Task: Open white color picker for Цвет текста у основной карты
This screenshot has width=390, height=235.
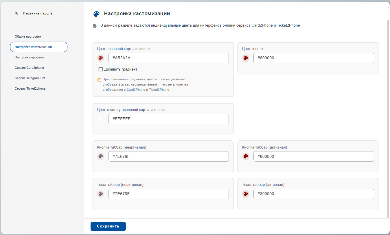Action: (100, 119)
